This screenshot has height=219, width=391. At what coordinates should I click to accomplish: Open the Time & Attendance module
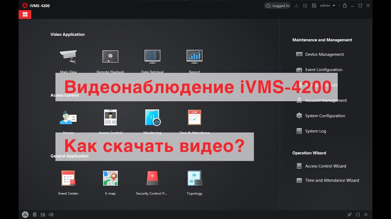[x=194, y=117]
